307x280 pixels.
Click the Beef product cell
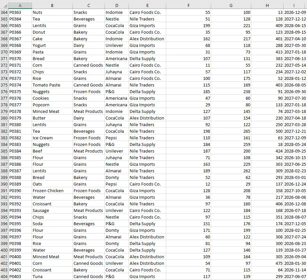click(52, 151)
